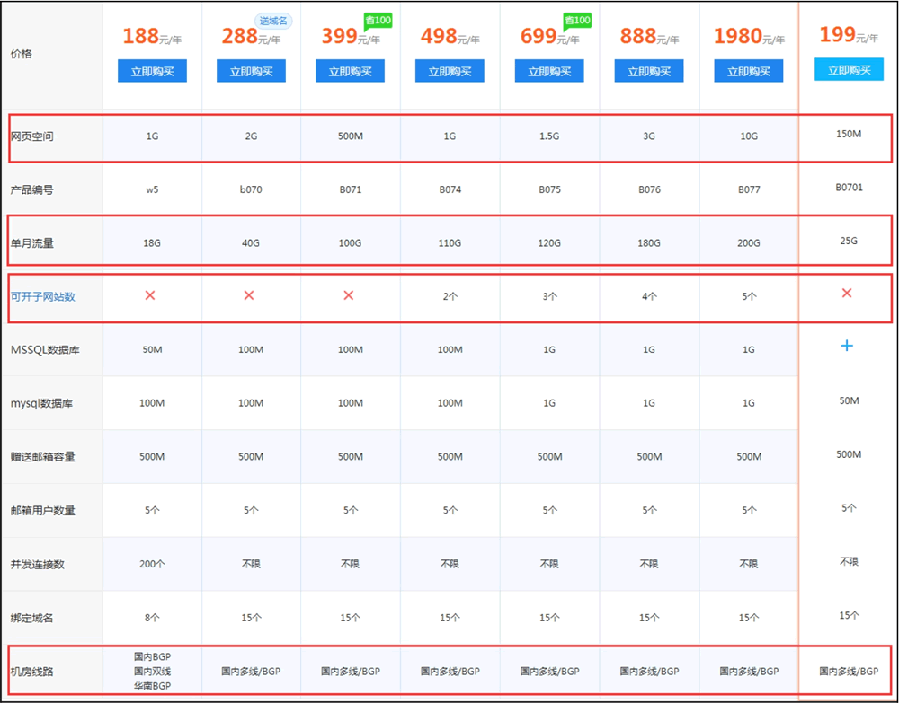Image resolution: width=899 pixels, height=703 pixels.
Task: Click the mysql数据库 row label
Action: (42, 404)
